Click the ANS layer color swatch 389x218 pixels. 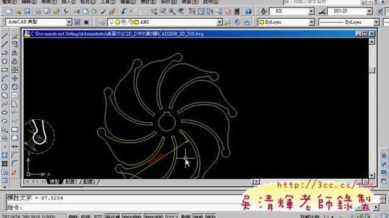136,22
